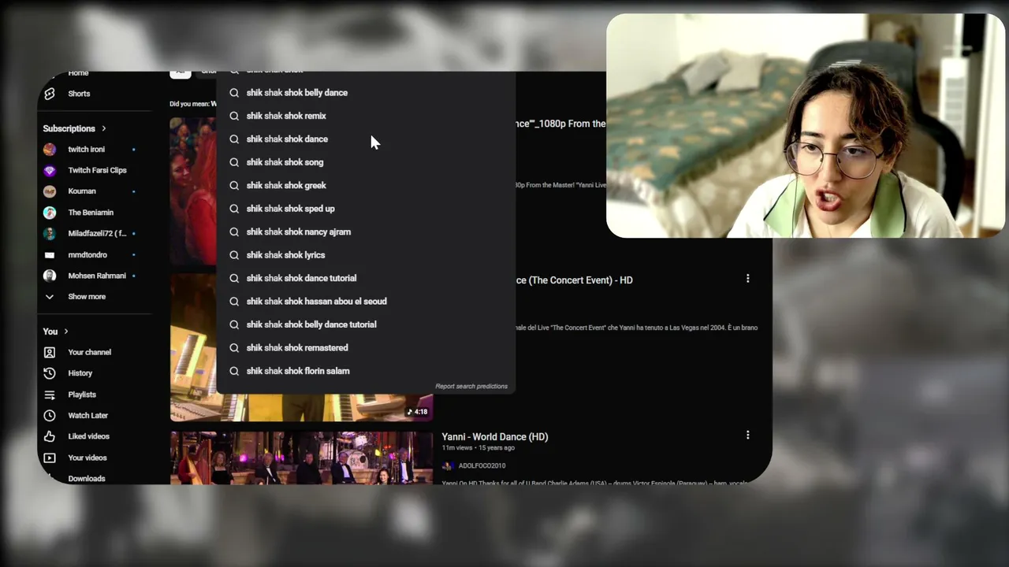1009x567 pixels.
Task: Visit the ADOLFOCO2010 channel
Action: (482, 465)
